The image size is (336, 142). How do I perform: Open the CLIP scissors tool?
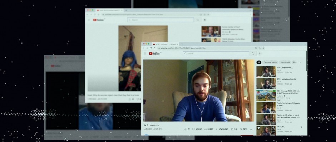[234, 129]
